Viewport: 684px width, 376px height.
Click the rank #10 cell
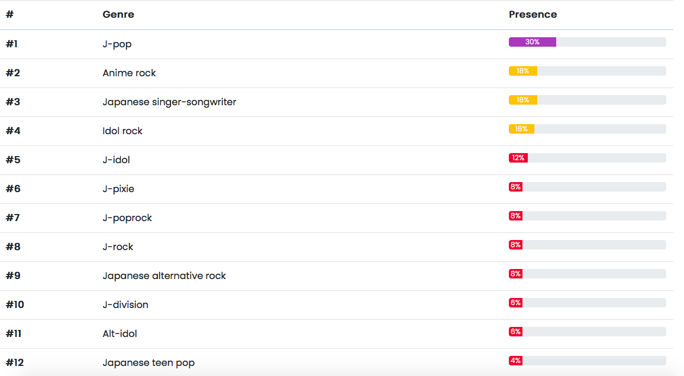(15, 304)
